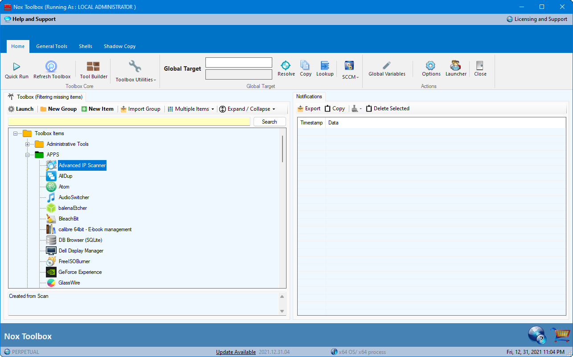This screenshot has width=573, height=357.
Task: Select the Advanced IP Scanner icon
Action: click(x=51, y=165)
